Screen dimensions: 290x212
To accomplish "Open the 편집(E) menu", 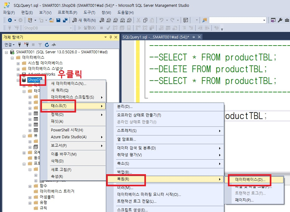I will click(27, 12).
